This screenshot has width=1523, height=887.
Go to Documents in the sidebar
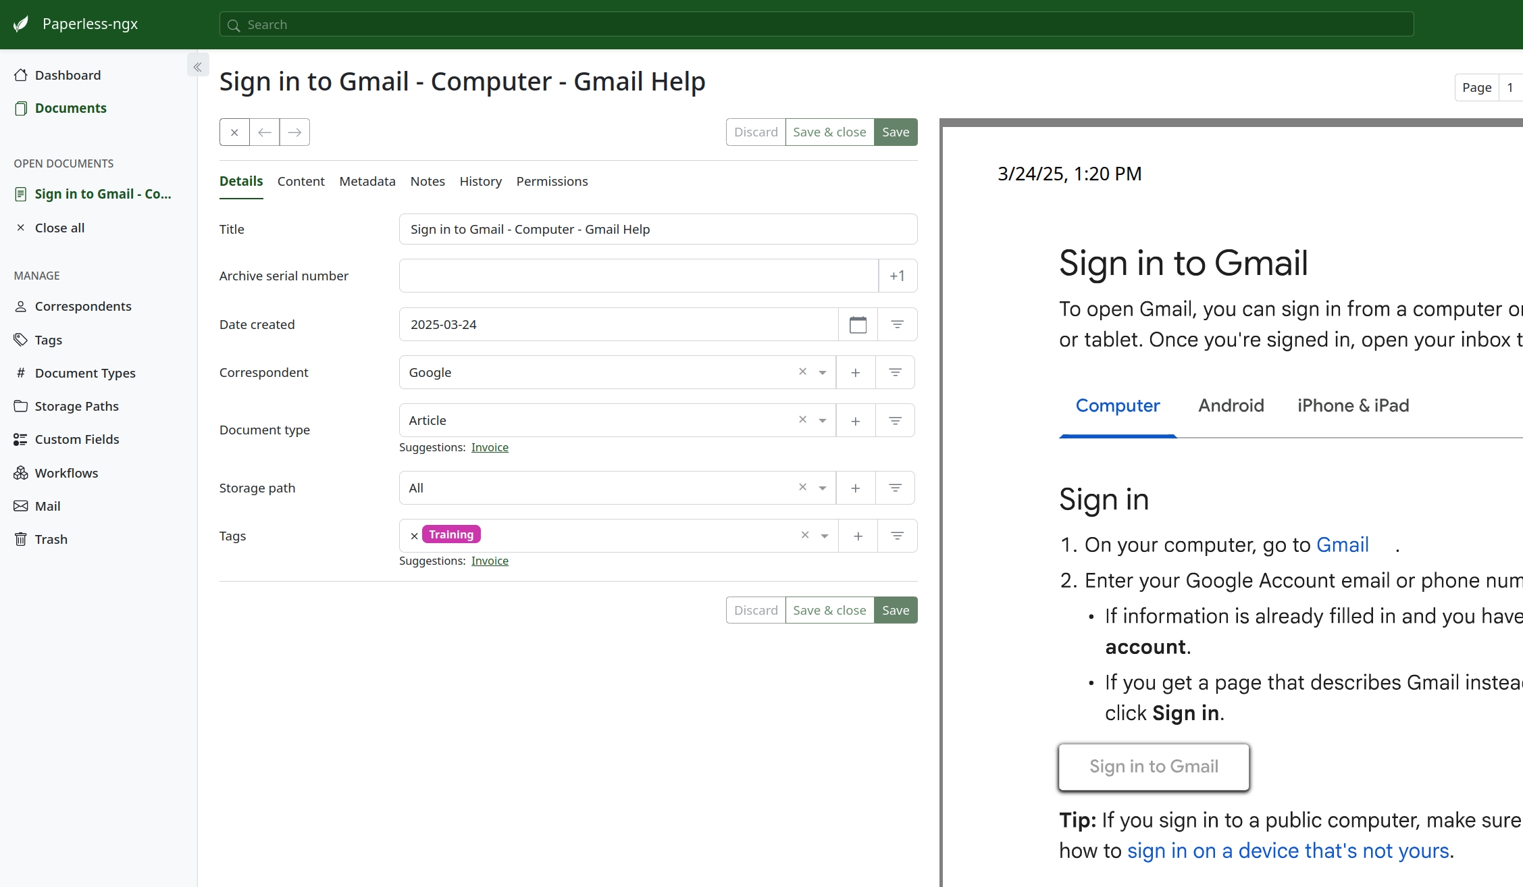70,108
